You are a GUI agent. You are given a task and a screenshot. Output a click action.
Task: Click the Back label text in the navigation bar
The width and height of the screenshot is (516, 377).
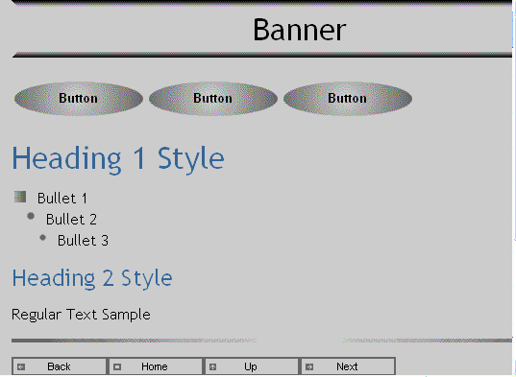point(59,366)
